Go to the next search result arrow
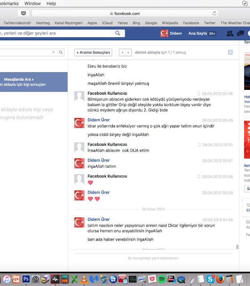This screenshot has width=250, height=286. pos(128,53)
